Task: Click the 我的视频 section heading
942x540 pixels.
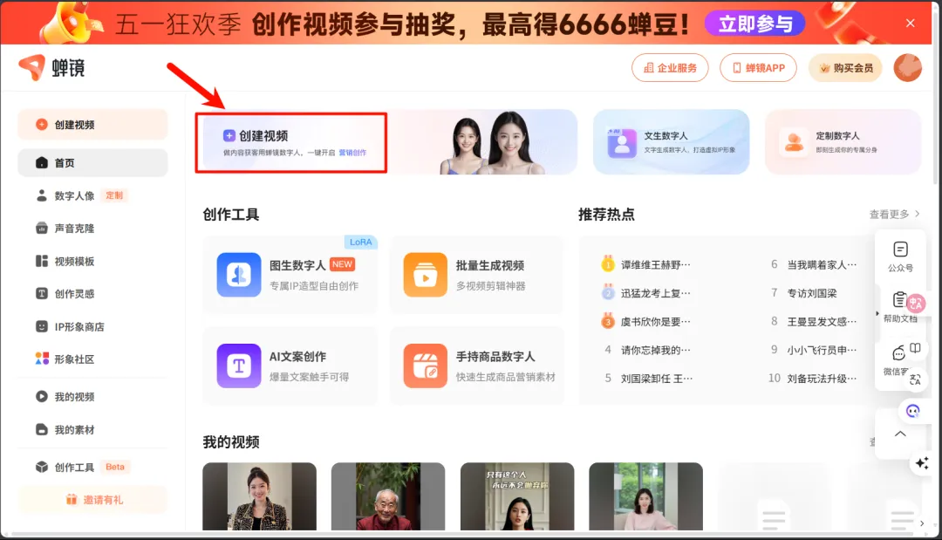Action: coord(231,442)
